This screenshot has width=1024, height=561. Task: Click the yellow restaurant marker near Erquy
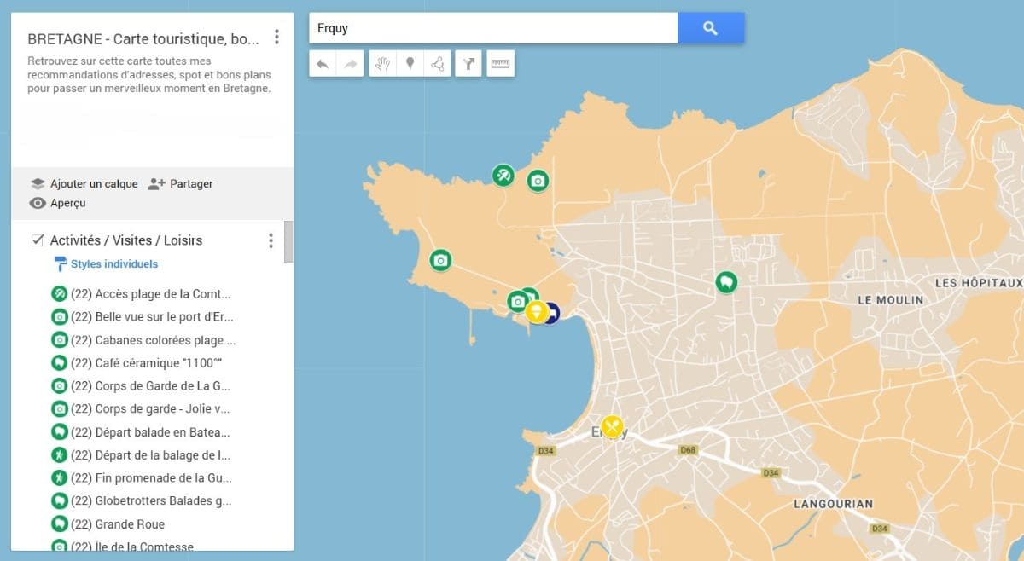tap(612, 426)
